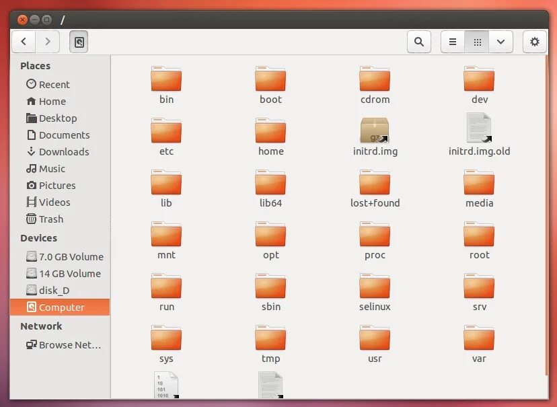Click the Computer location tab icon
This screenshot has width=557, height=407.
coord(79,41)
